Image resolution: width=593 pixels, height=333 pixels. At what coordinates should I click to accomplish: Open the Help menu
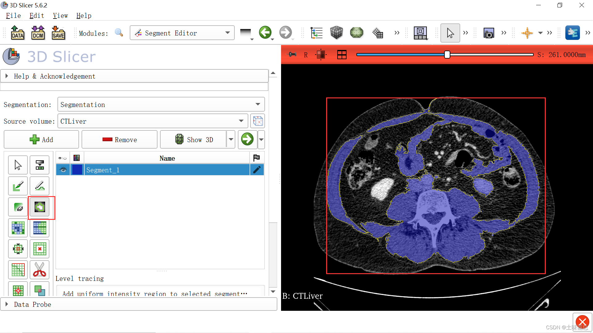83,15
